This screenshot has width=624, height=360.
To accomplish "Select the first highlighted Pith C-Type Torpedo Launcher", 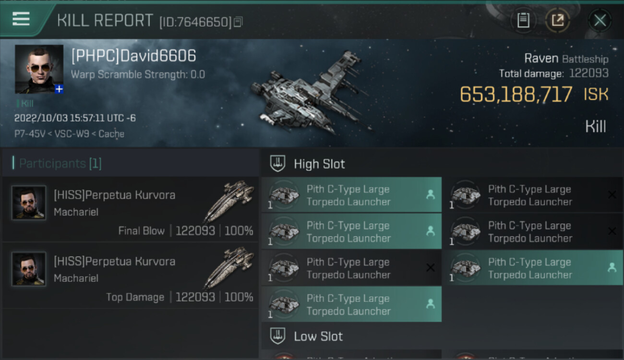I will point(351,195).
